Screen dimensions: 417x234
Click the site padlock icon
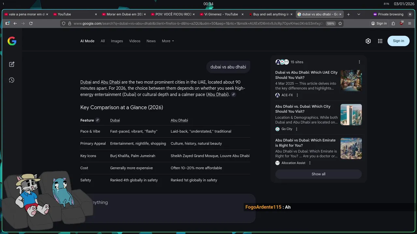pyautogui.click(x=69, y=23)
